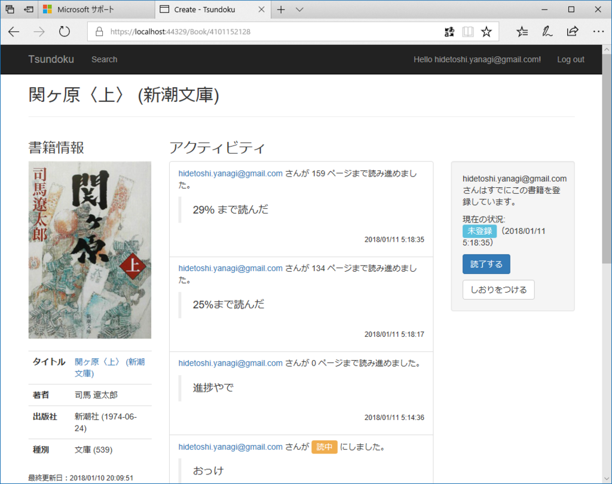Click the 関ヶ原 book cover image
The image size is (612, 484).
[90, 249]
